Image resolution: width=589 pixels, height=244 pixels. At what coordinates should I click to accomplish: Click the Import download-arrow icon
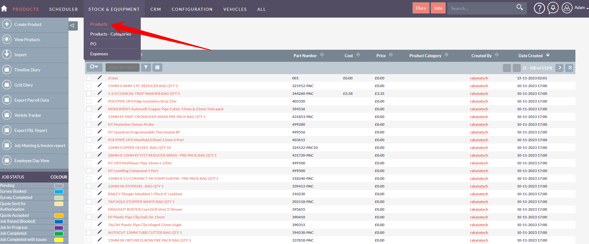tap(7, 55)
